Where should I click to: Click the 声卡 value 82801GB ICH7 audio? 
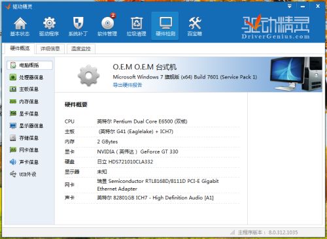(x=155, y=198)
